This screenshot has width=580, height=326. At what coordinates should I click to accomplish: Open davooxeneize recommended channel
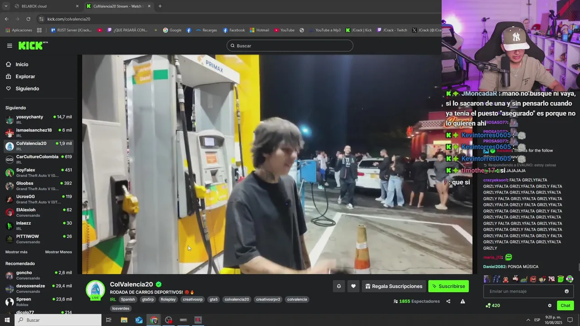tap(39, 288)
